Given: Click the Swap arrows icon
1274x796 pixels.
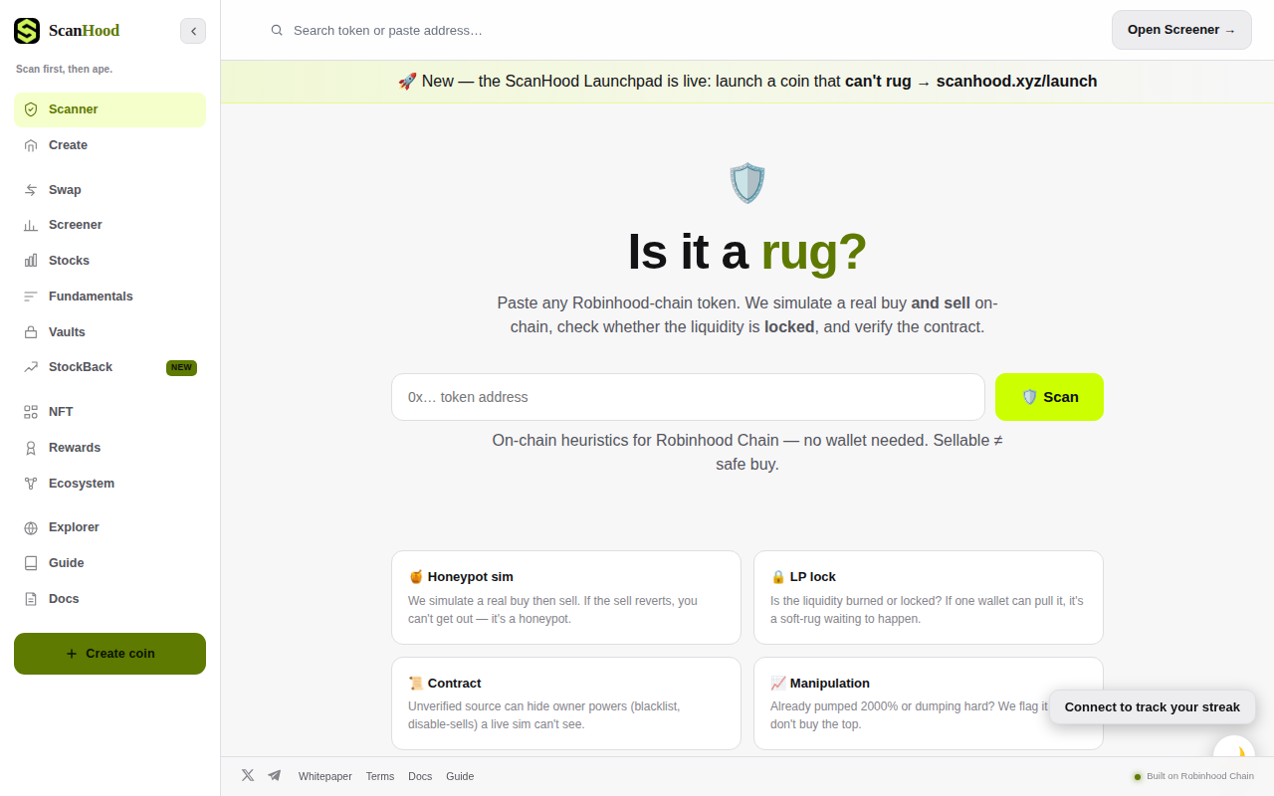Looking at the screenshot, I should tap(31, 190).
